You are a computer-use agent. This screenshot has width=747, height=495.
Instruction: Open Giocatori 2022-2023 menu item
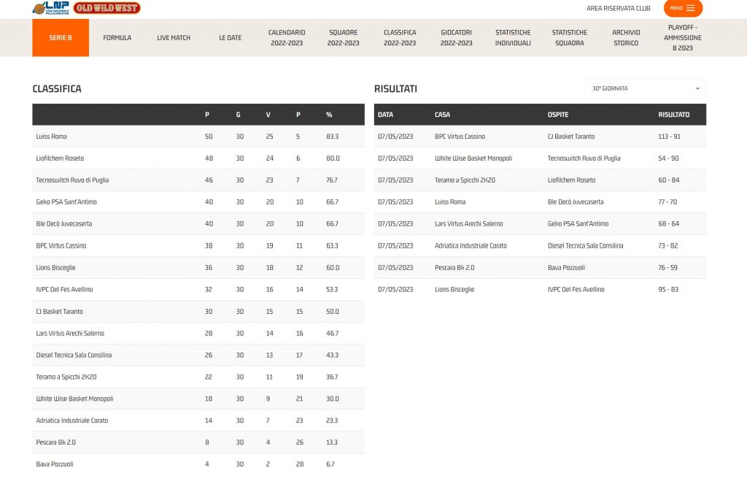[x=457, y=38]
